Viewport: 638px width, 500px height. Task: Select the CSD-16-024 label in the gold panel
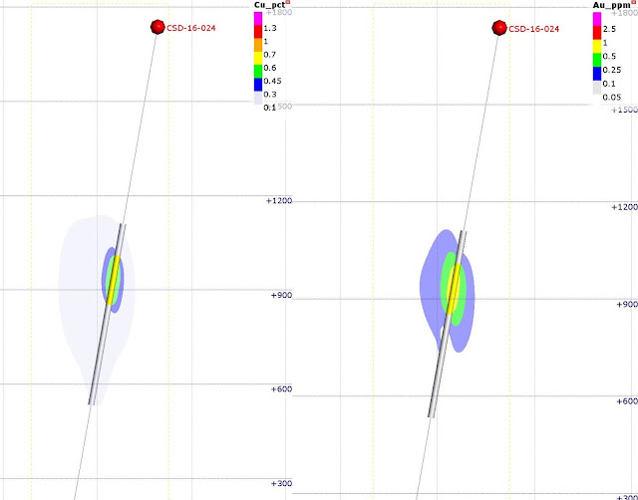534,29
